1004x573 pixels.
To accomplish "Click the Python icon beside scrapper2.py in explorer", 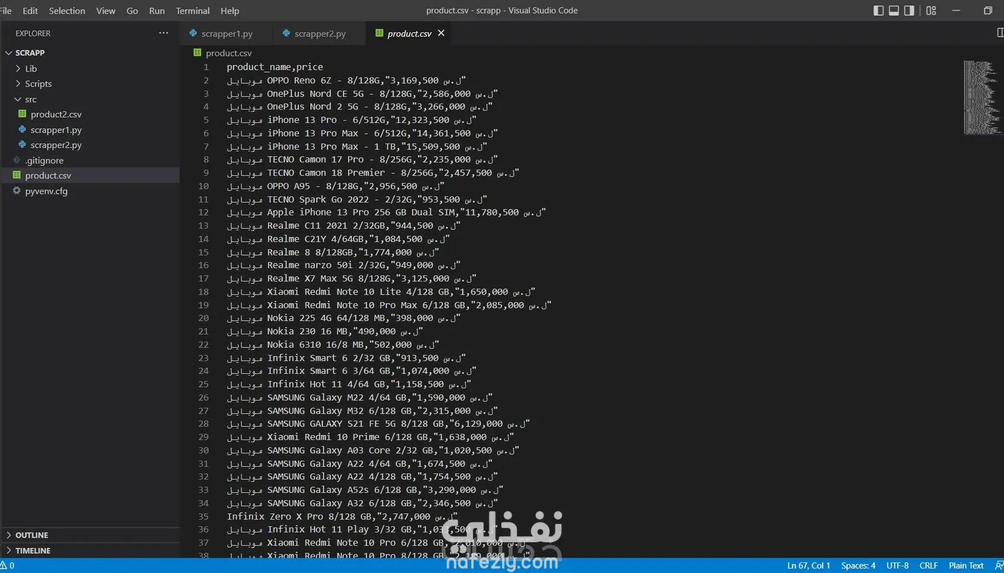I will [x=22, y=144].
